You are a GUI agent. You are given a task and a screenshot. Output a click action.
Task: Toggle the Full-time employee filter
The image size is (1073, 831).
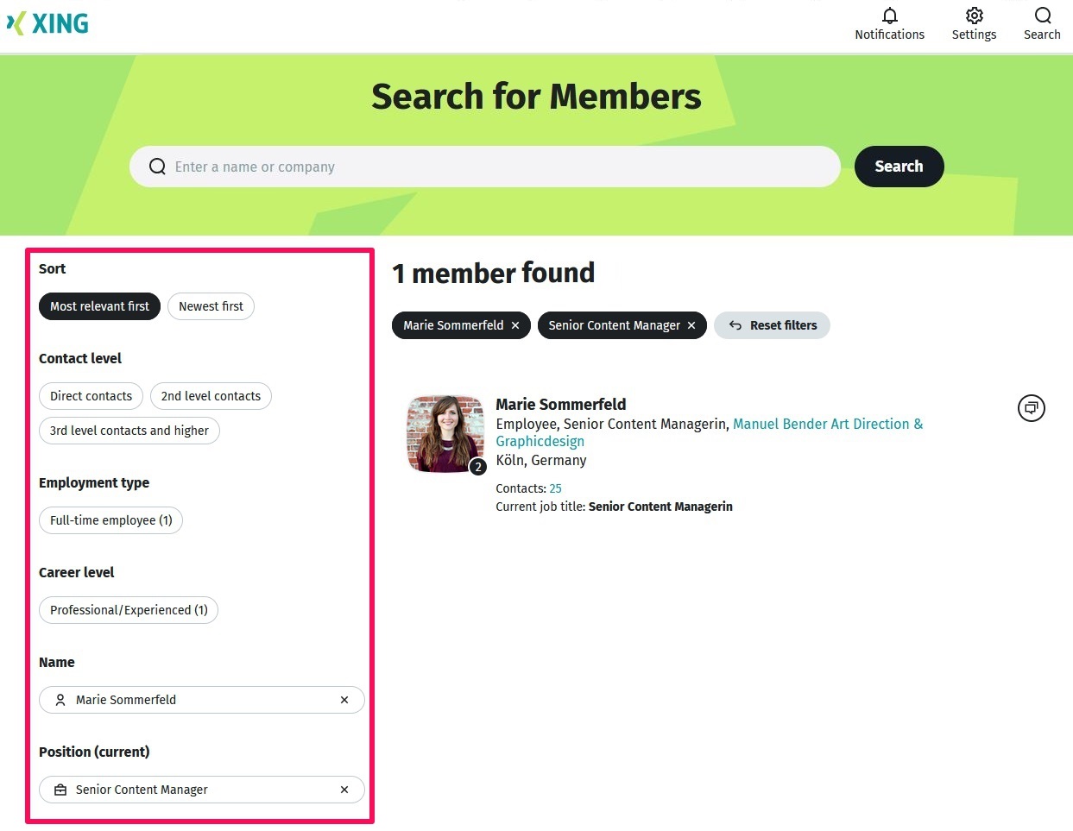pos(110,520)
